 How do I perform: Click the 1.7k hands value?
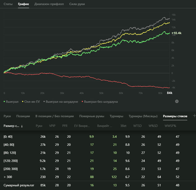coord(43,169)
